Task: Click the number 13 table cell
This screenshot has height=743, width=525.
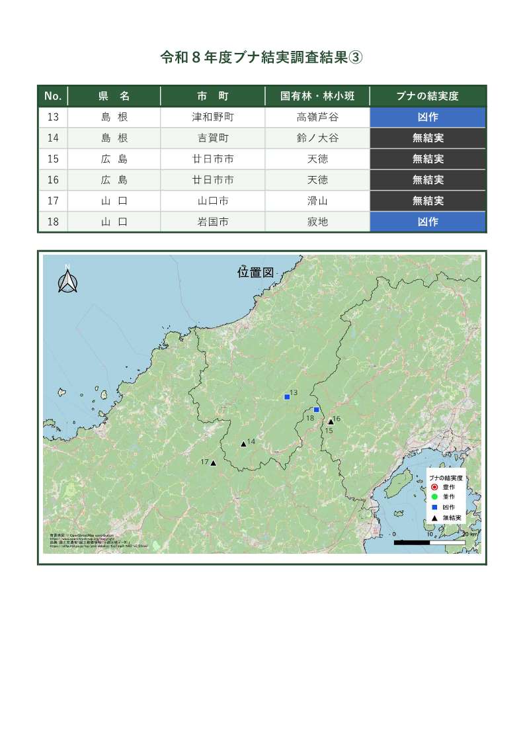Action: click(x=53, y=117)
